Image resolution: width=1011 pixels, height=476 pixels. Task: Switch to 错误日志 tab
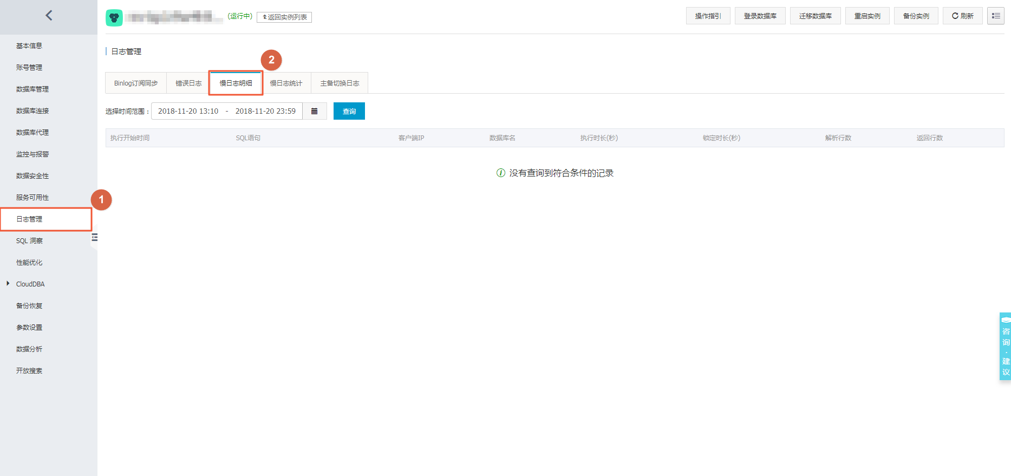(x=188, y=83)
